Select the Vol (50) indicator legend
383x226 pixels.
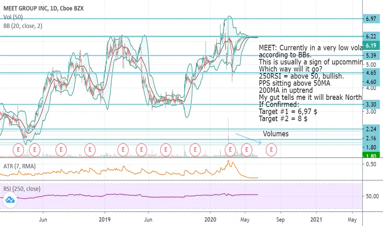13,17
